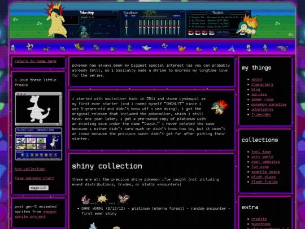Image resolution: width=305 pixels, height=229 pixels.
Task: Click the song title display in PokeAmp
Action: [x=99, y=18]
